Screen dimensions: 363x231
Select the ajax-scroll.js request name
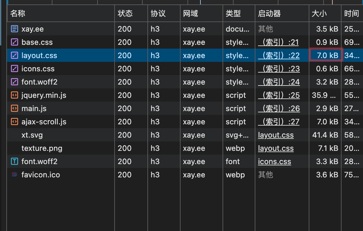(44, 121)
